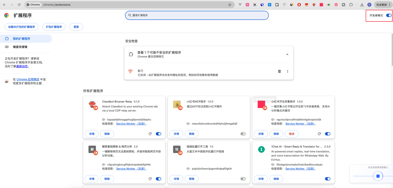Toggle 开发者模式 switch off
This screenshot has height=188, width=393.
[x=389, y=15]
